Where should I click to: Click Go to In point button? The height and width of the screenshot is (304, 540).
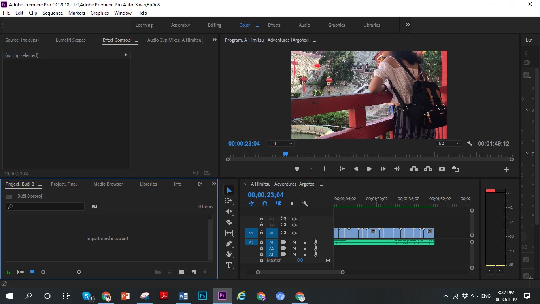coord(342,169)
